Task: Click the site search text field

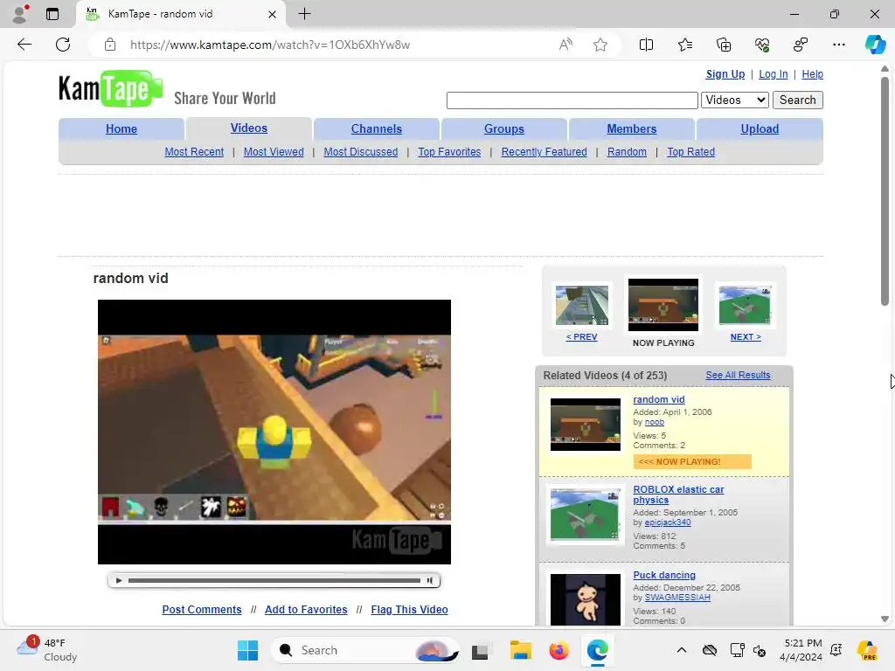Action: tap(572, 100)
